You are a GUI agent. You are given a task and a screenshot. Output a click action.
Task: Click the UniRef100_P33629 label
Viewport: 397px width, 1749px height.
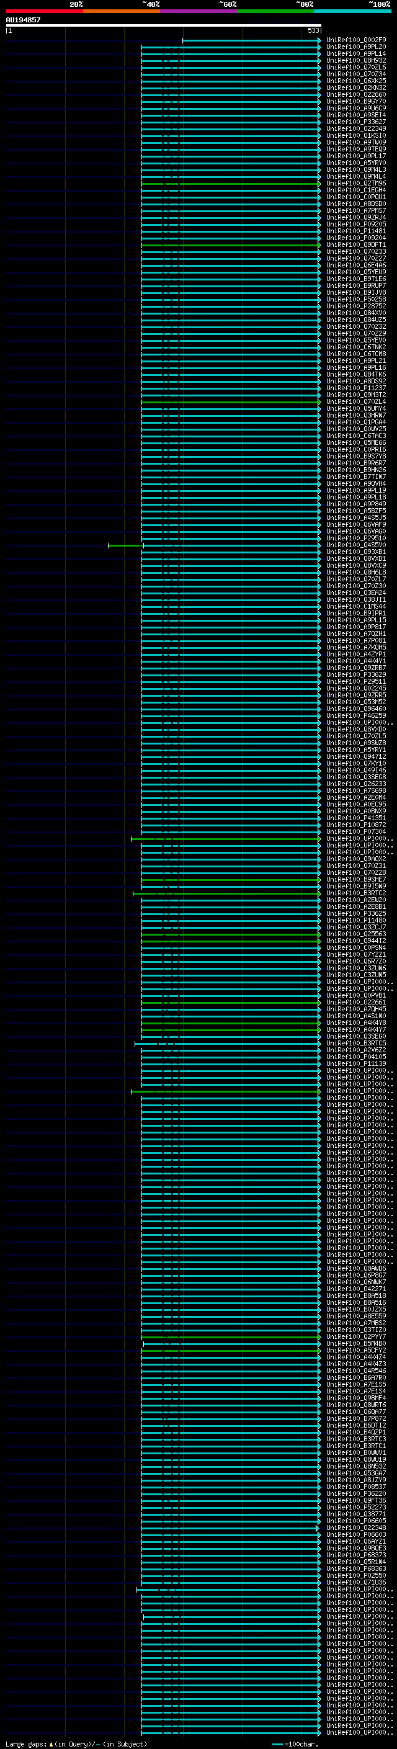[x=355, y=674]
